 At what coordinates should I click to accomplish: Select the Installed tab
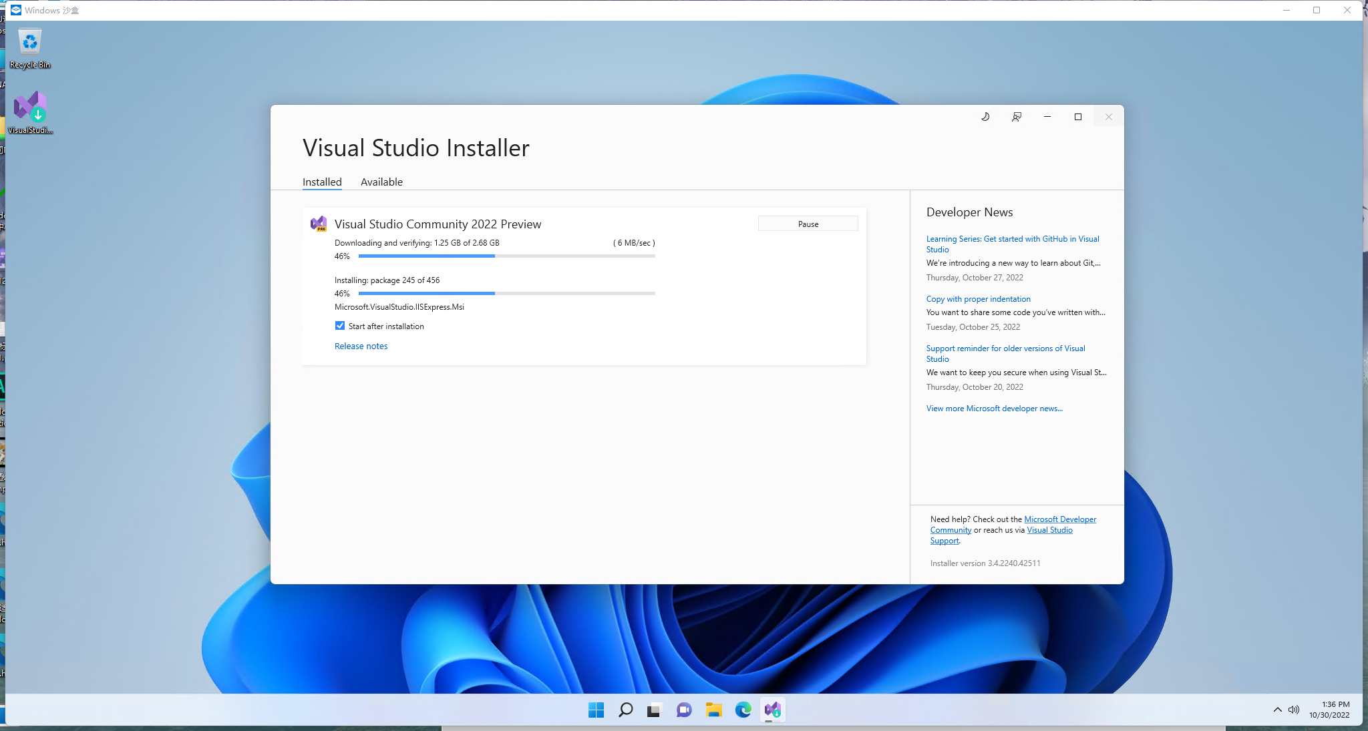[x=322, y=182]
